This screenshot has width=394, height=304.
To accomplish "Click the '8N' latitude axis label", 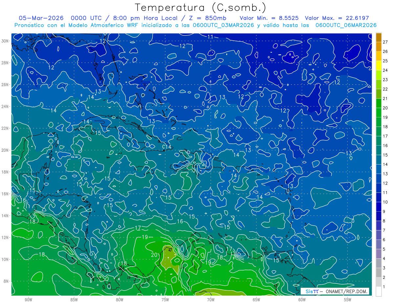I will 7,281.
